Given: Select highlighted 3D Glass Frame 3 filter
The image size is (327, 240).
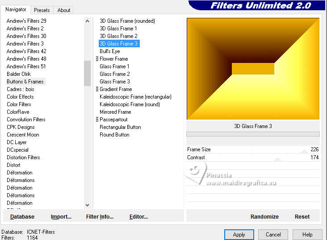Looking at the screenshot, I should coord(119,44).
